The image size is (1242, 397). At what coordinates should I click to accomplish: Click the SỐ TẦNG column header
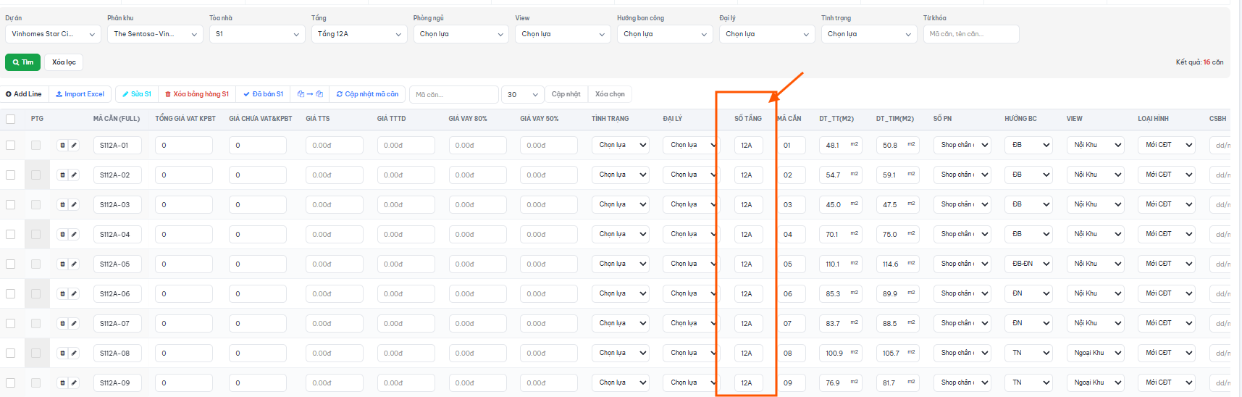coord(748,119)
